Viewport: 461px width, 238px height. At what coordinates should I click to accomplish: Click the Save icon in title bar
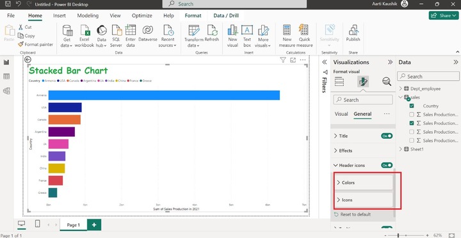8,4
